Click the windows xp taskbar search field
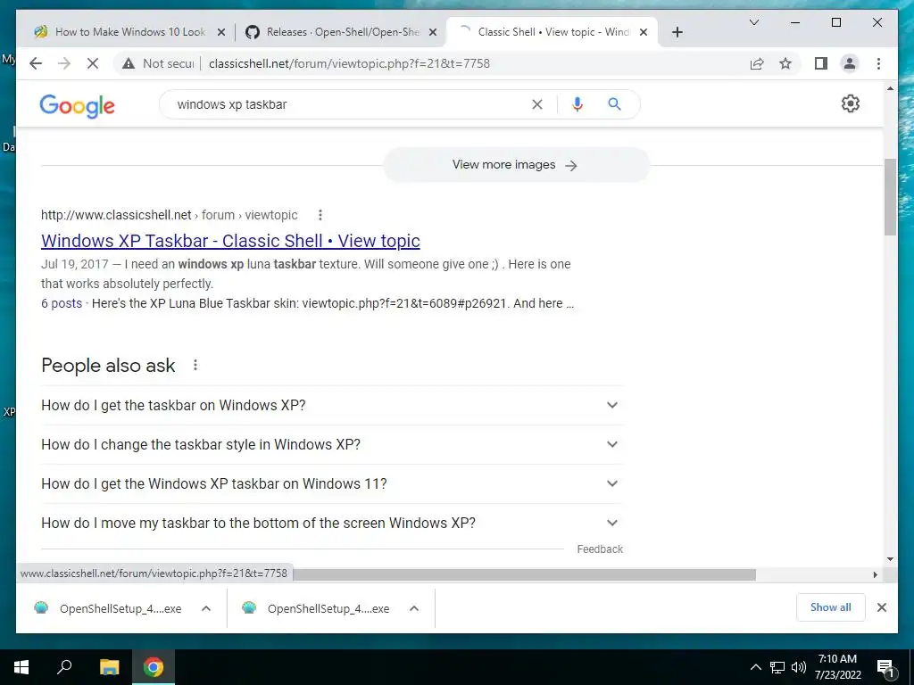This screenshot has height=685, width=914. point(350,104)
